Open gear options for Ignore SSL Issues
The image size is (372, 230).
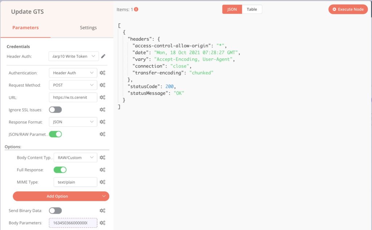[103, 110]
